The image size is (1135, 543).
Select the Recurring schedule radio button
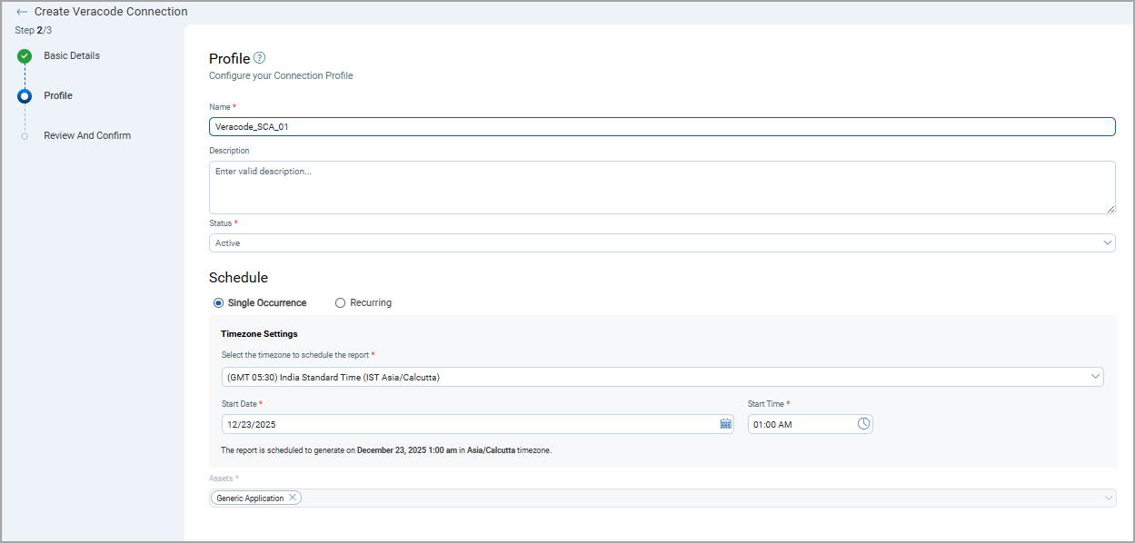pos(341,303)
